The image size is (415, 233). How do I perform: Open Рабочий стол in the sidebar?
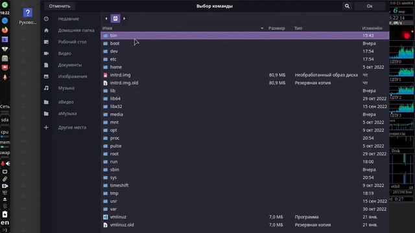72,41
